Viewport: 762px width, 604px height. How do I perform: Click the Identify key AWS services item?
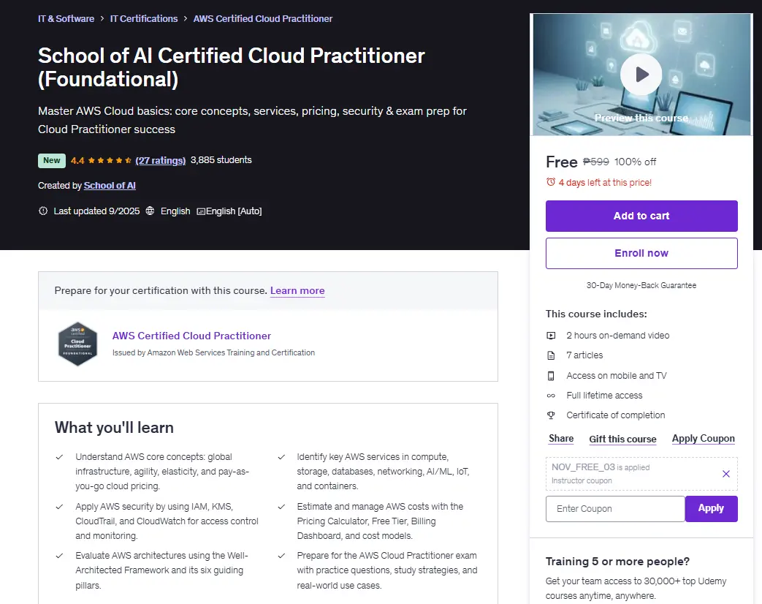tap(383, 472)
